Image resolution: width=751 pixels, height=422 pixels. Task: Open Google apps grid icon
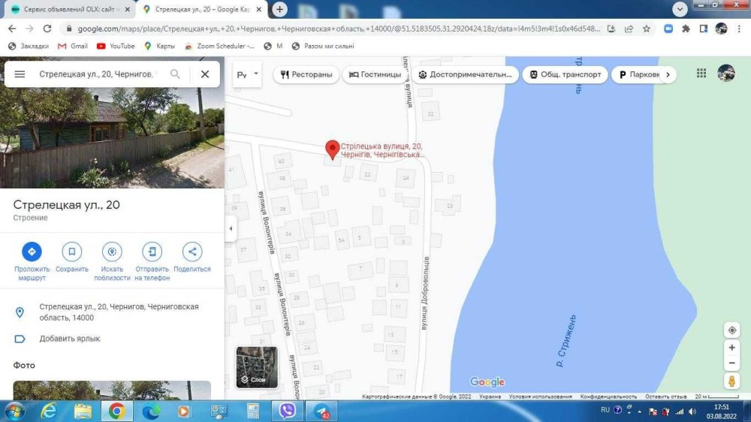coord(701,74)
